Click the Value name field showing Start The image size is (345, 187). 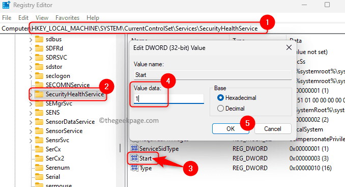pyautogui.click(x=213, y=75)
